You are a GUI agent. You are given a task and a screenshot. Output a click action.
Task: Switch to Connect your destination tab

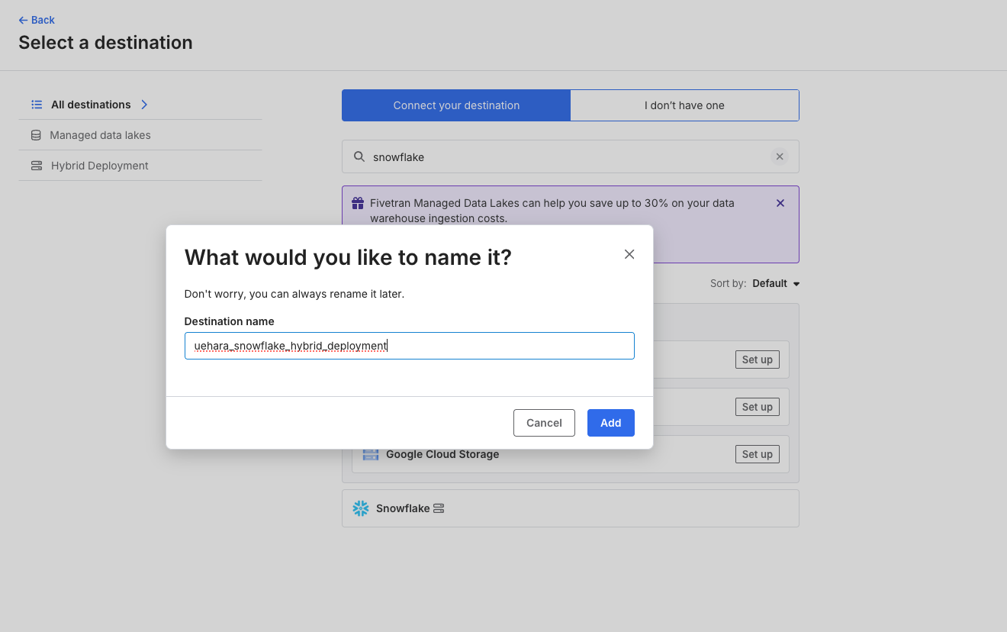tap(456, 105)
